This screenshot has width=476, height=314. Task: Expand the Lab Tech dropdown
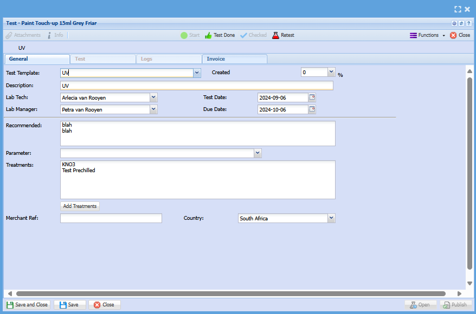(x=153, y=97)
